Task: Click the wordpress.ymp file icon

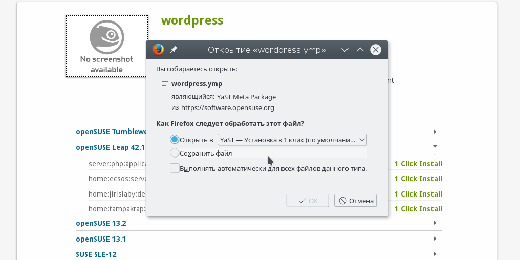Action: 164,83
